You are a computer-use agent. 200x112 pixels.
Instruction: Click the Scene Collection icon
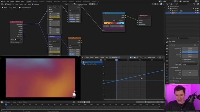168,7
